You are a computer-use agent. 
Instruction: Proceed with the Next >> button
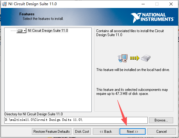point(132,132)
